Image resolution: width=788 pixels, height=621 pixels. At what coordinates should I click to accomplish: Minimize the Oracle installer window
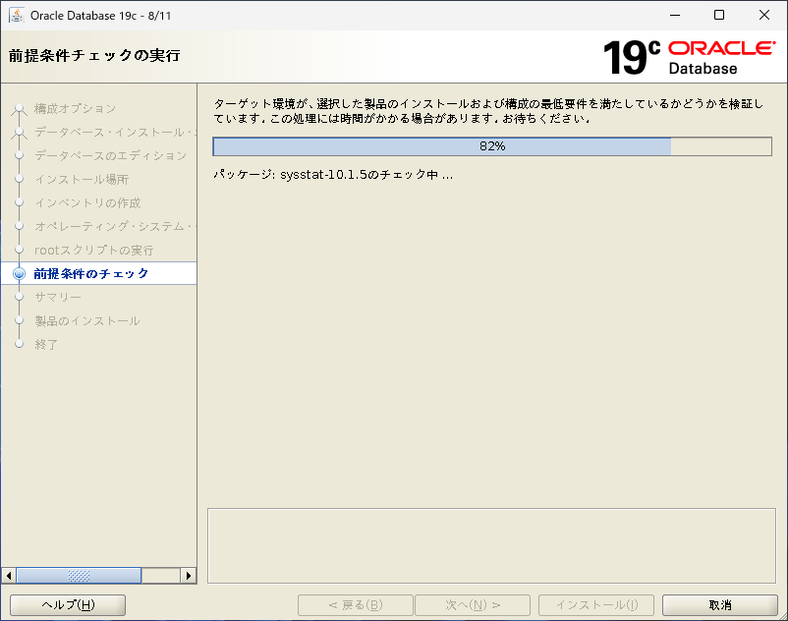click(x=675, y=15)
